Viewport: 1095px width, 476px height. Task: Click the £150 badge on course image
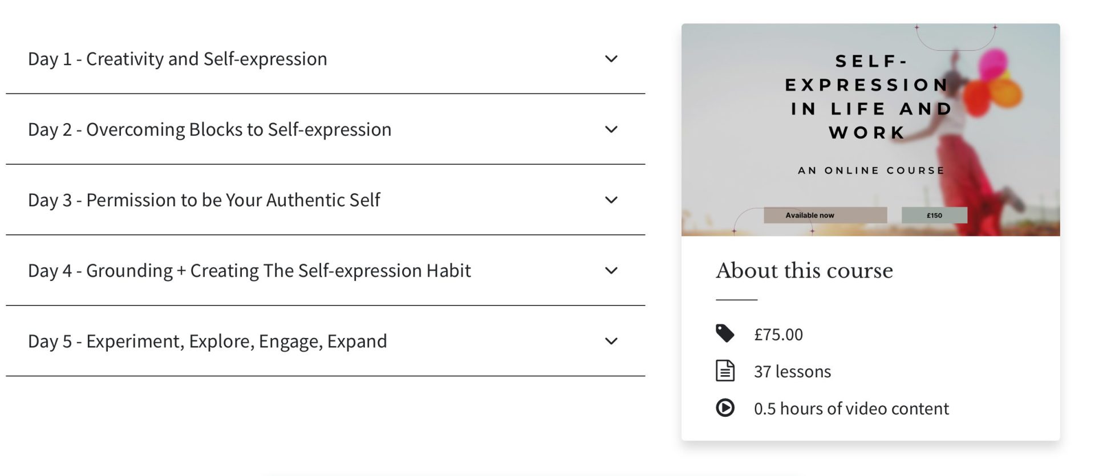(934, 215)
